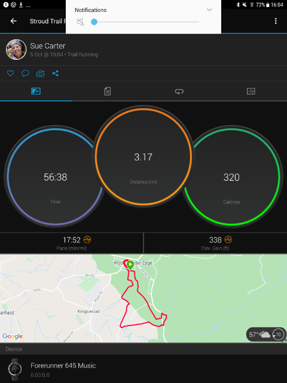Tap the back arrow icon

click(13, 21)
